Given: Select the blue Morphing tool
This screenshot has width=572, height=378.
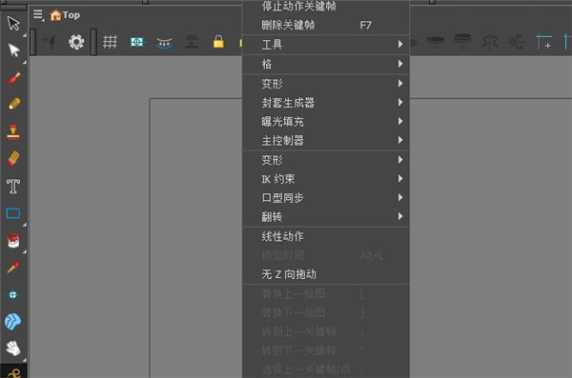Looking at the screenshot, I should pyautogui.click(x=12, y=322).
